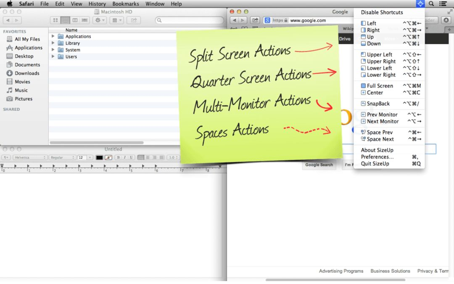Apply underline in TextEdit toolbar

(x=131, y=157)
